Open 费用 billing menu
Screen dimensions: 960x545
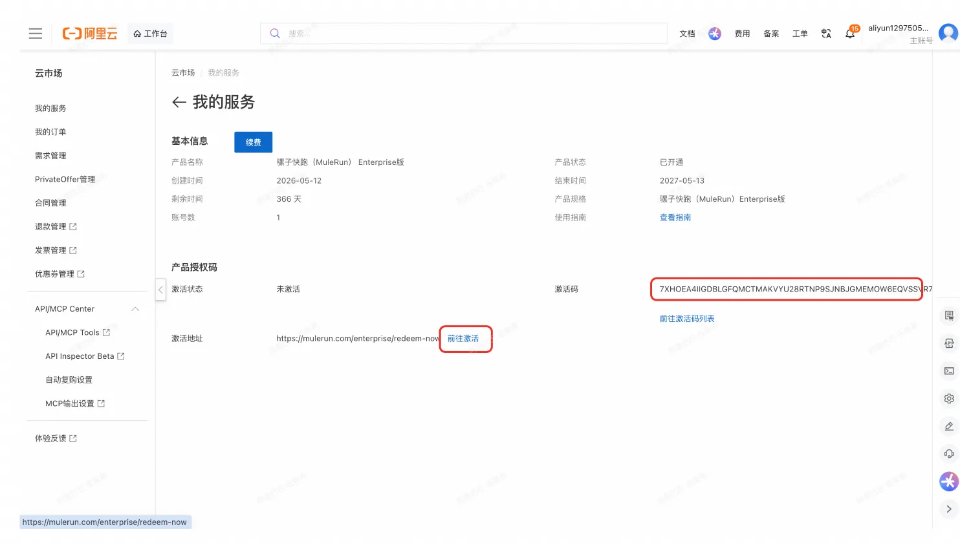(x=742, y=34)
